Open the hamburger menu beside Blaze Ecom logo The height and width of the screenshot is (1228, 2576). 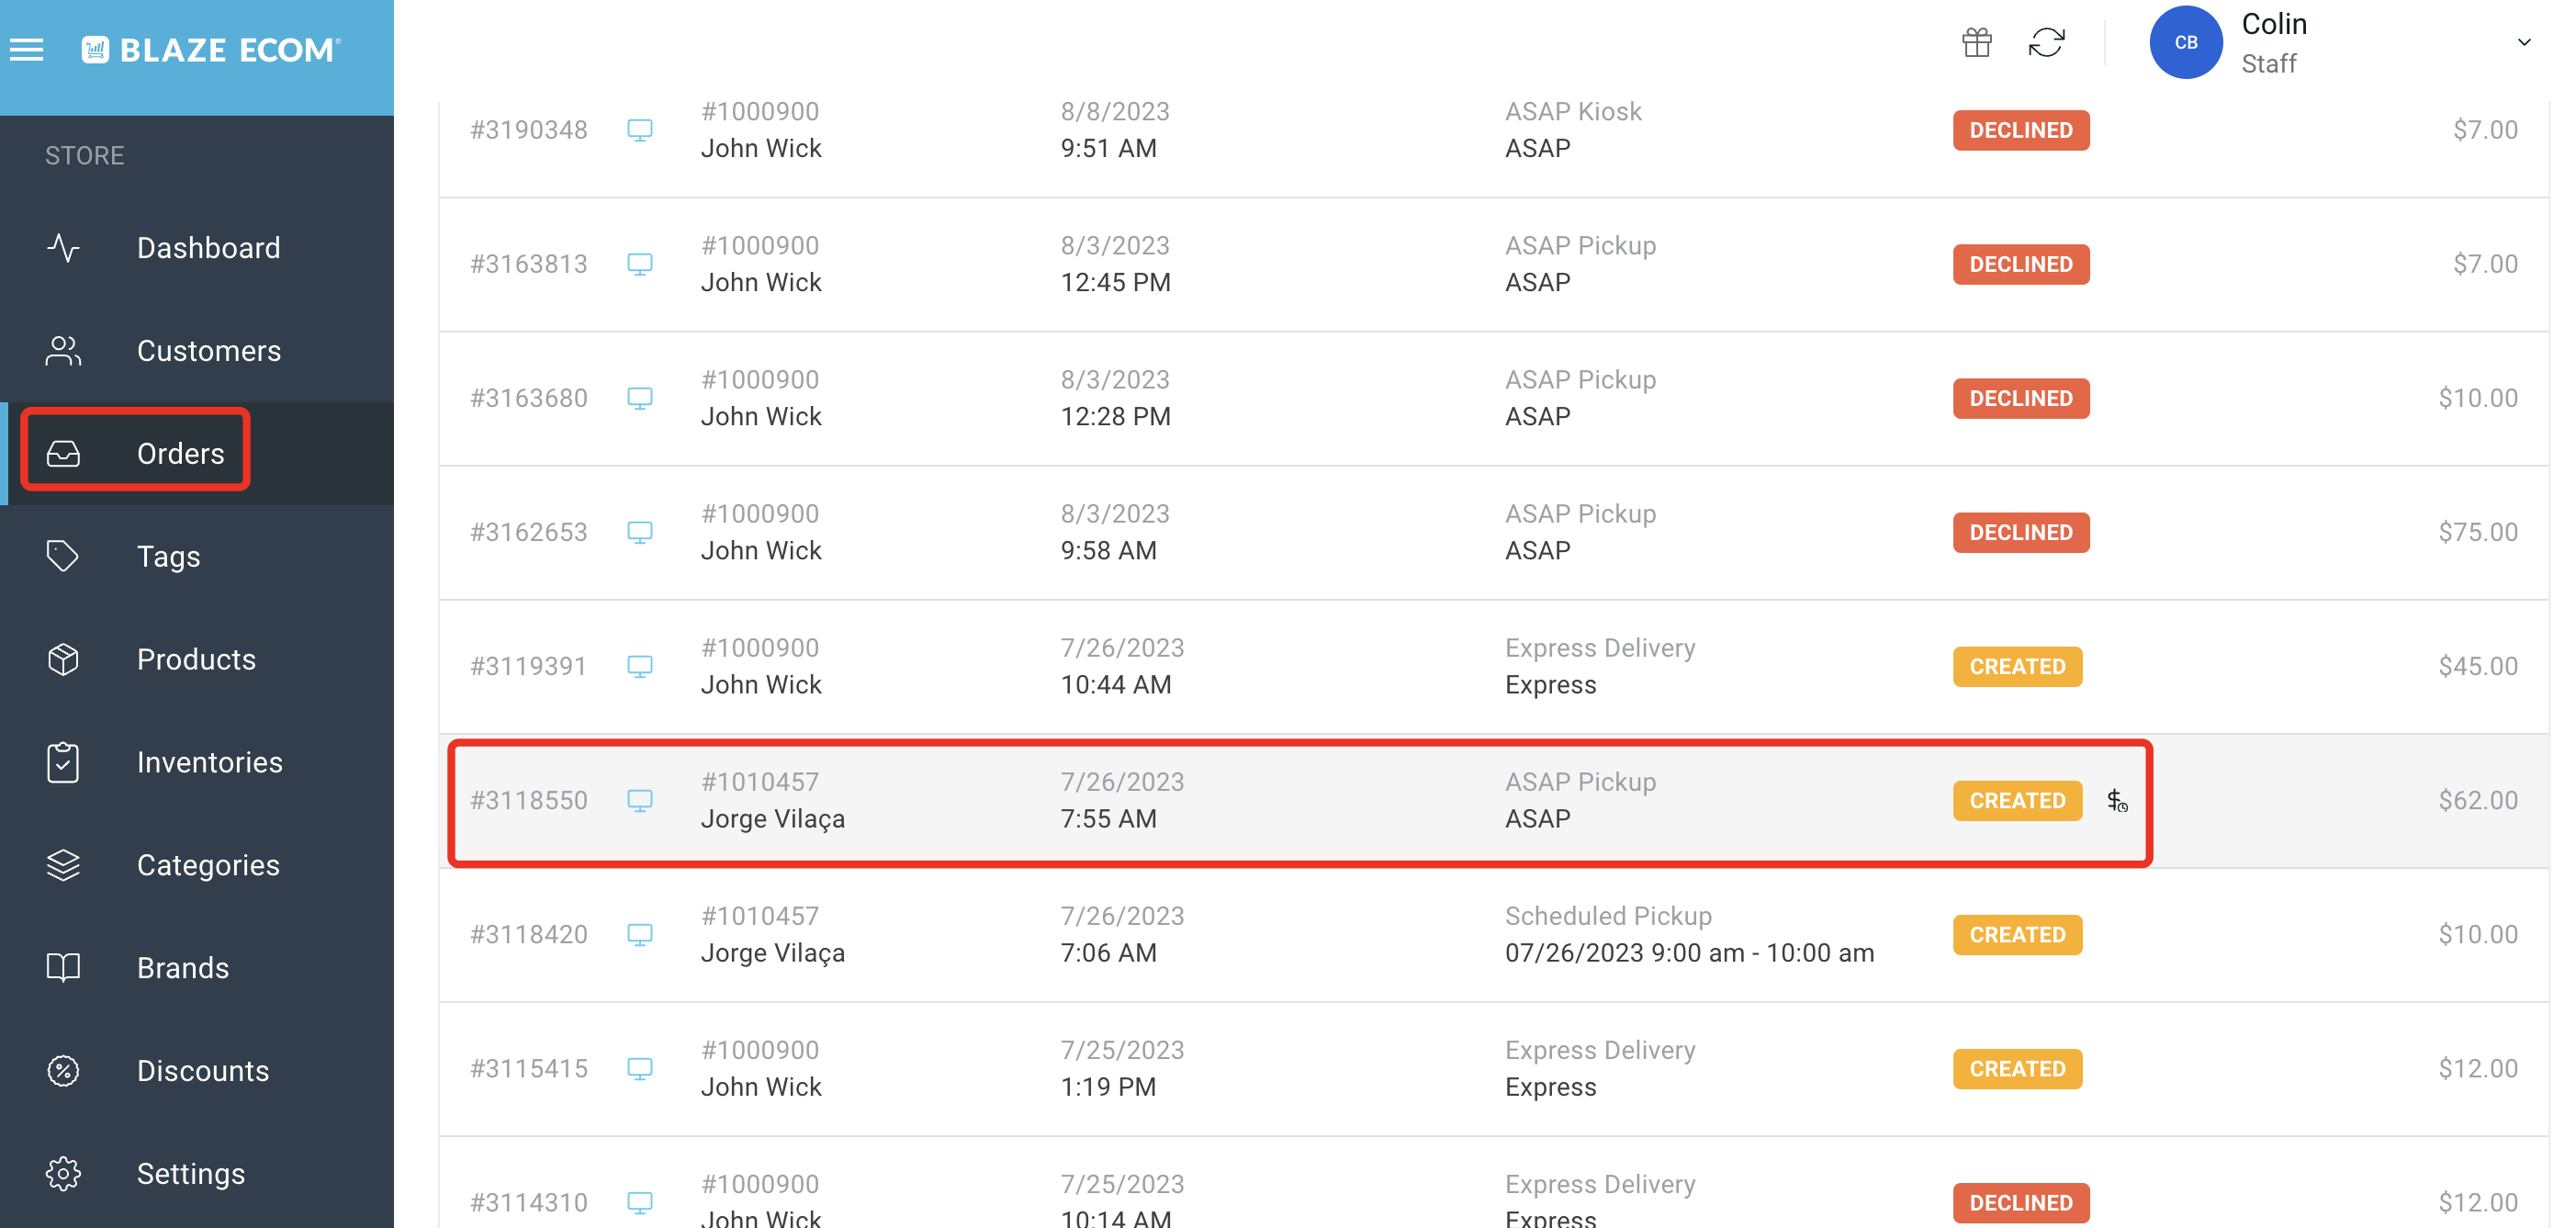tap(26, 49)
